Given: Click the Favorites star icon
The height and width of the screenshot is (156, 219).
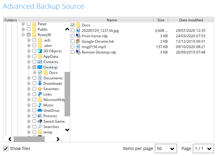Looking at the screenshot, I should pos(40,89).
